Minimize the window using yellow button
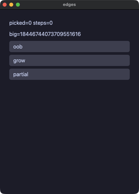 click(11, 5)
